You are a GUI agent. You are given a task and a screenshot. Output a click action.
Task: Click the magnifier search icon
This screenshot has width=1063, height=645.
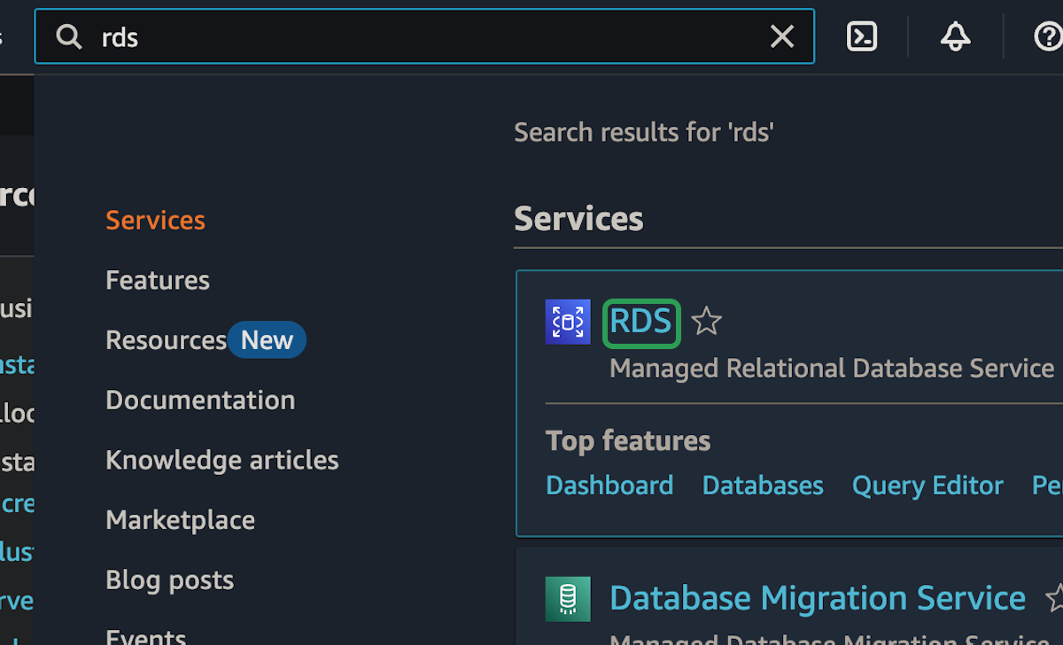pos(68,36)
